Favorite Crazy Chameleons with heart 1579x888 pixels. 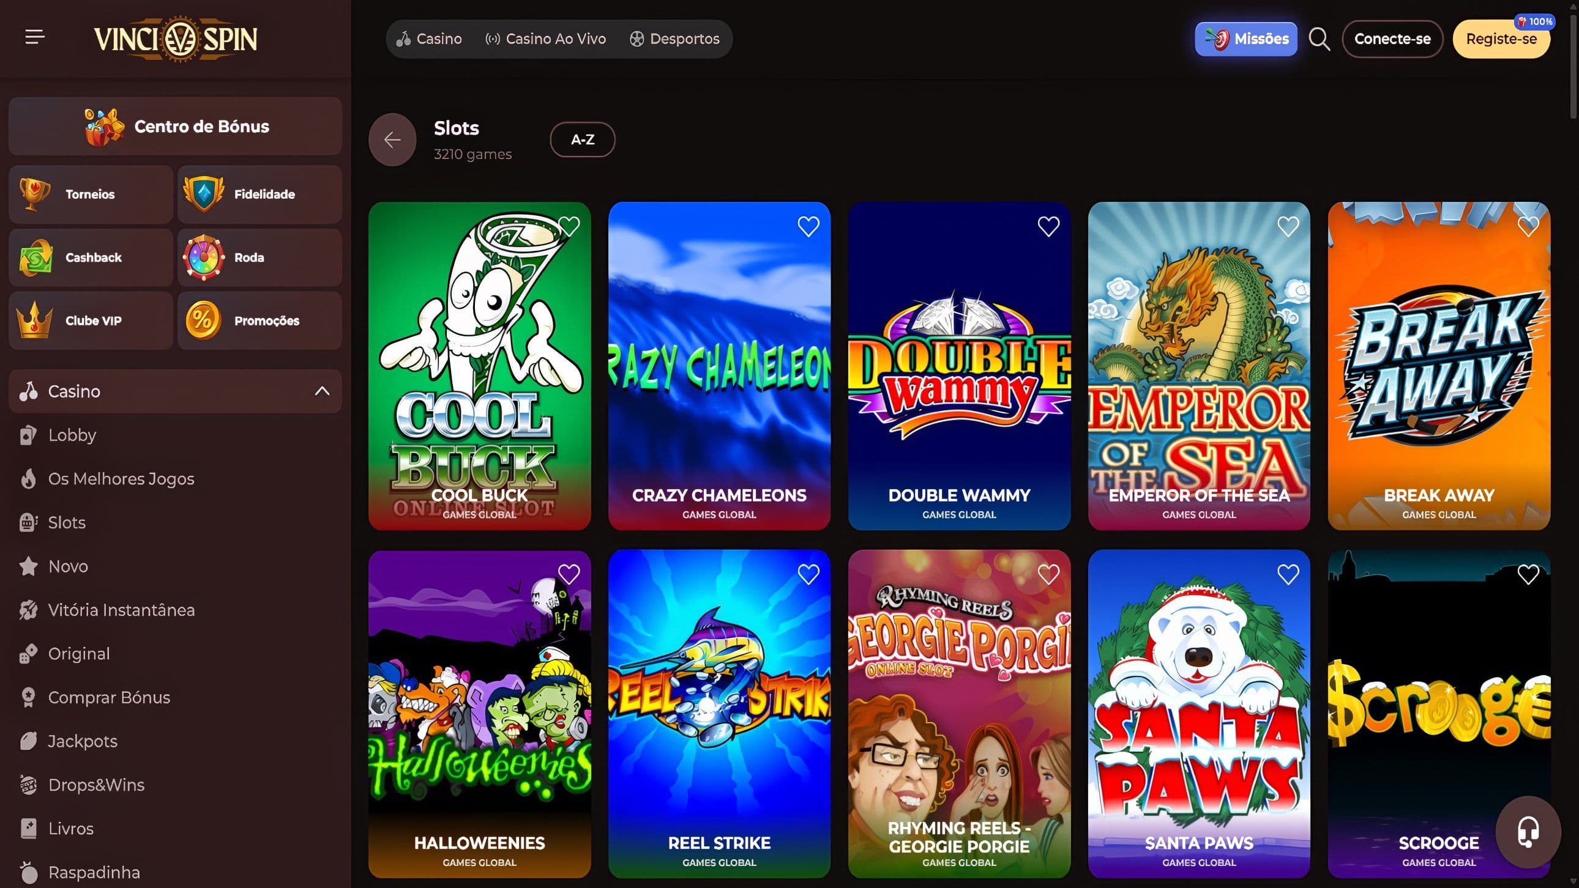coord(808,227)
